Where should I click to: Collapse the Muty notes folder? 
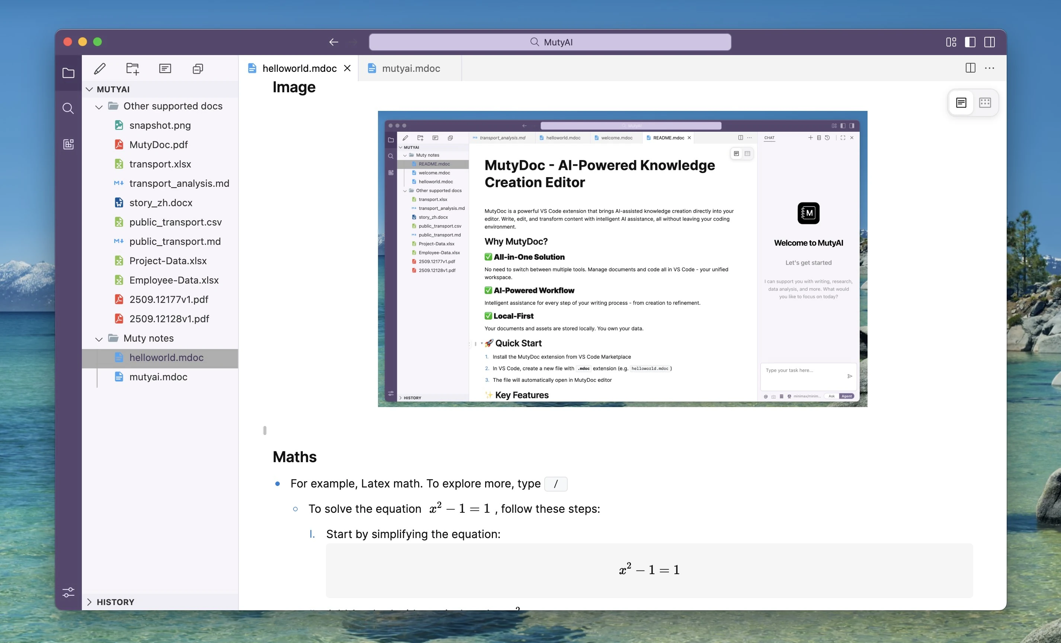click(99, 339)
